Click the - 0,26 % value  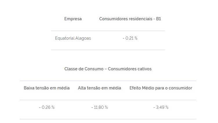point(47,107)
